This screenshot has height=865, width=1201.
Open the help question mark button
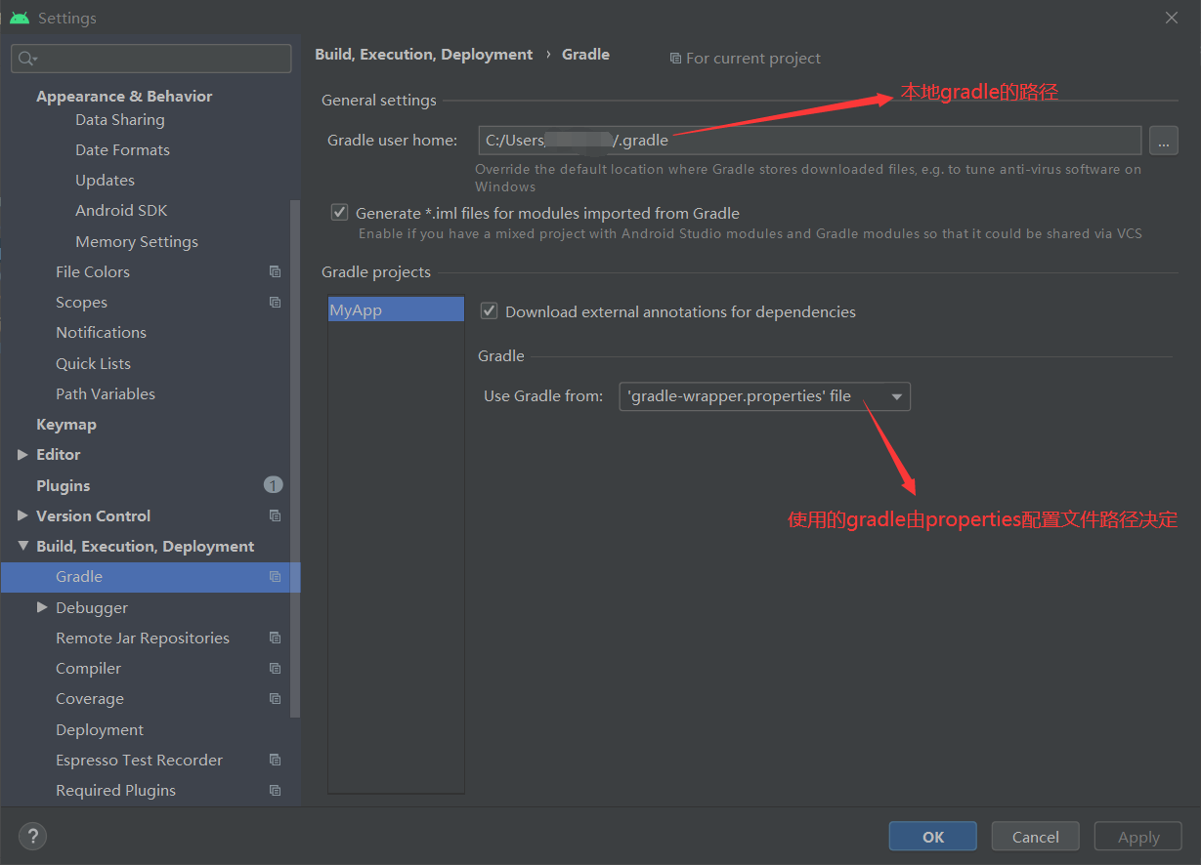pyautogui.click(x=32, y=836)
